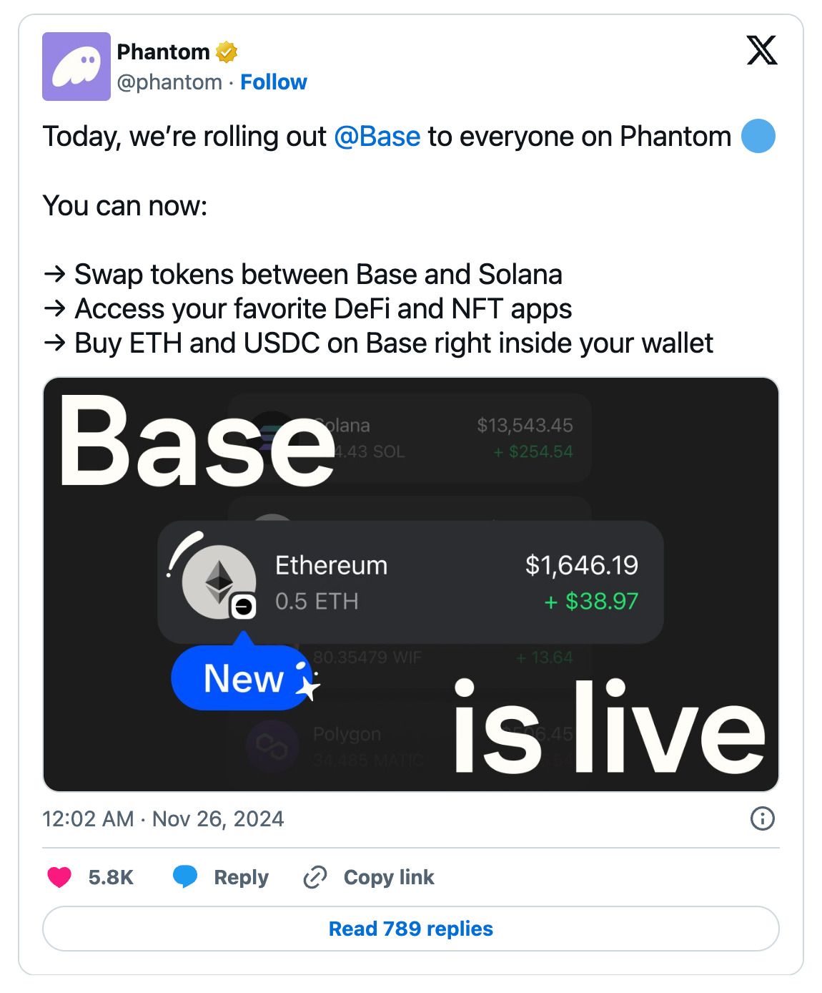Click the gold verified badge

227,52
